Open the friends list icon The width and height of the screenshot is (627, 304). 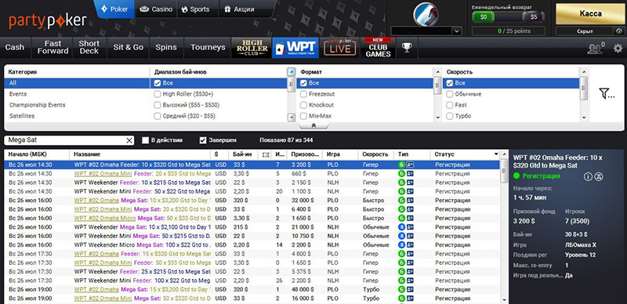click(x=596, y=49)
